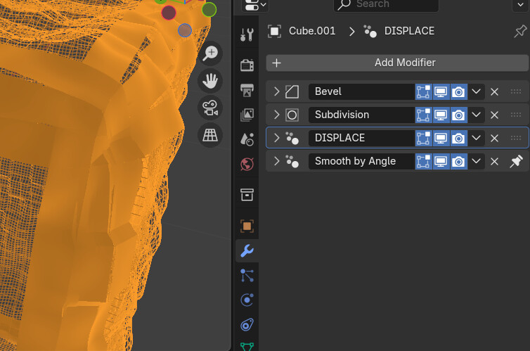Remove the Subdivision modifier
This screenshot has width=530, height=351.
[x=494, y=115]
